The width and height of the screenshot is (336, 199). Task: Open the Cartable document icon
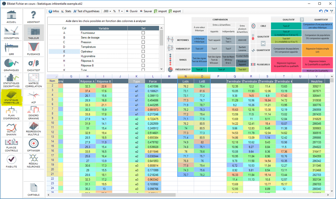pyautogui.click(x=34, y=189)
